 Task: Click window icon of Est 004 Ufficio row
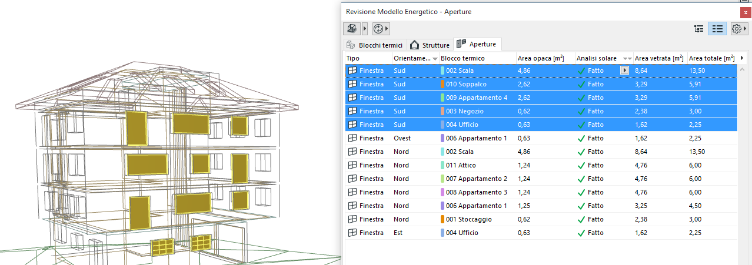[352, 233]
